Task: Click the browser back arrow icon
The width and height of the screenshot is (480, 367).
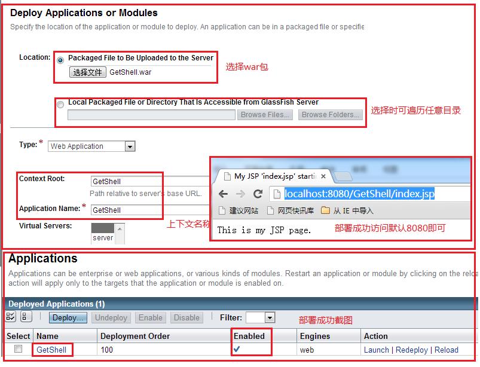Action: [x=223, y=194]
